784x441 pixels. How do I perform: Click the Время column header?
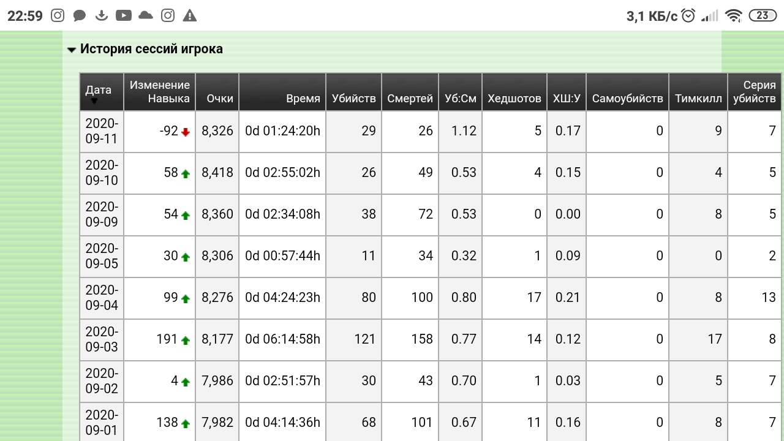pyautogui.click(x=303, y=99)
